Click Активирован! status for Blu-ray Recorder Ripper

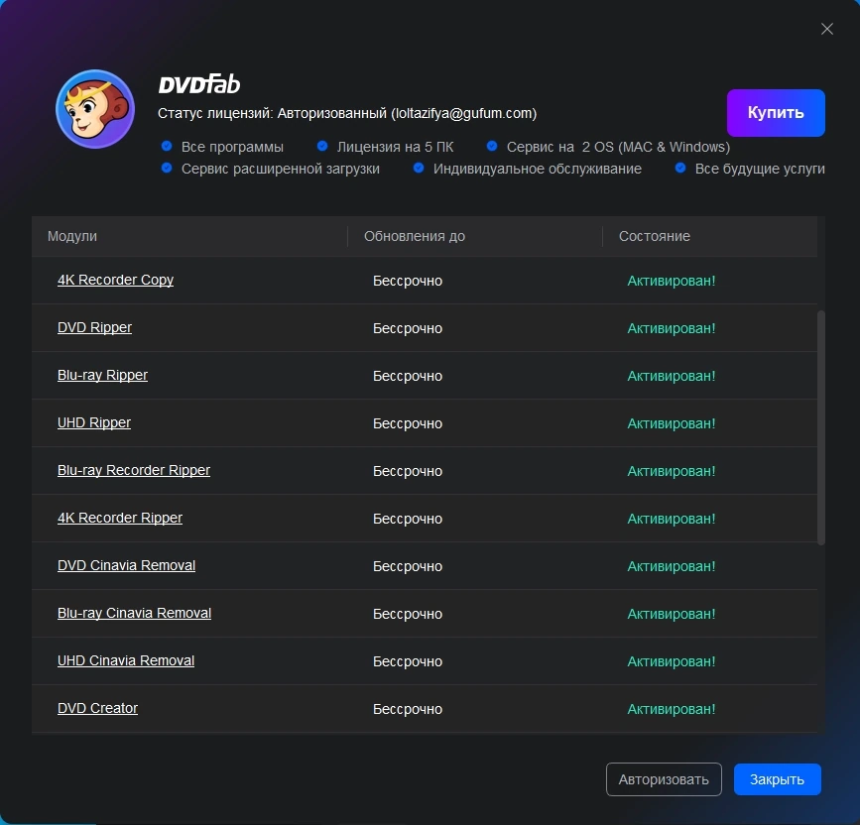click(672, 471)
